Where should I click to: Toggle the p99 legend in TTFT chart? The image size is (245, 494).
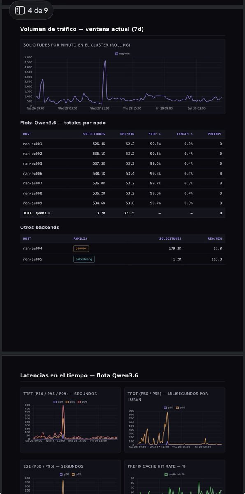82,402
